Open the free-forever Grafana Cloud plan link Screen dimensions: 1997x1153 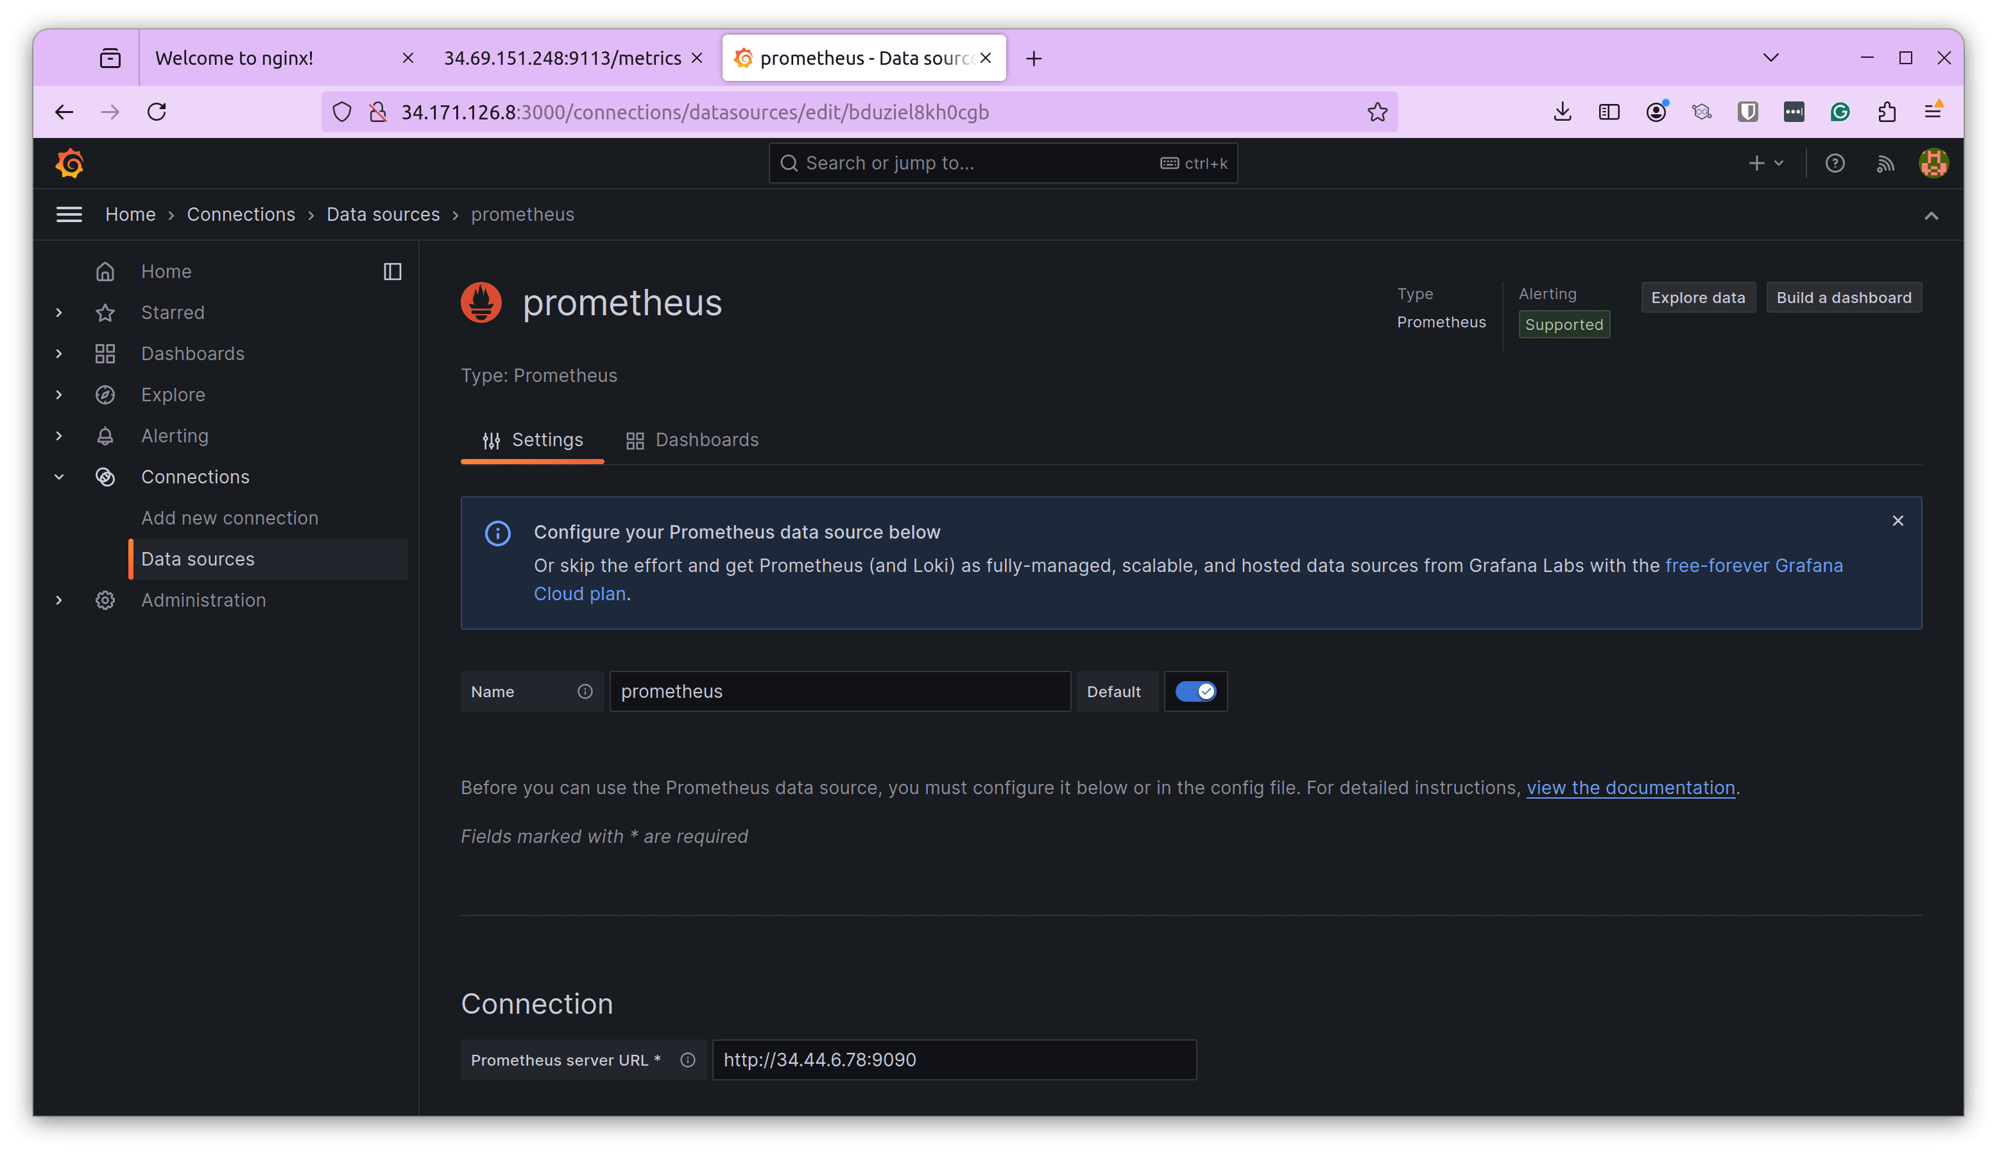(x=1753, y=566)
